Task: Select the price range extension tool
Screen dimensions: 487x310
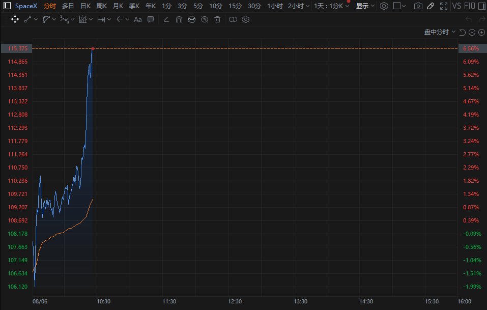Action: [101, 19]
